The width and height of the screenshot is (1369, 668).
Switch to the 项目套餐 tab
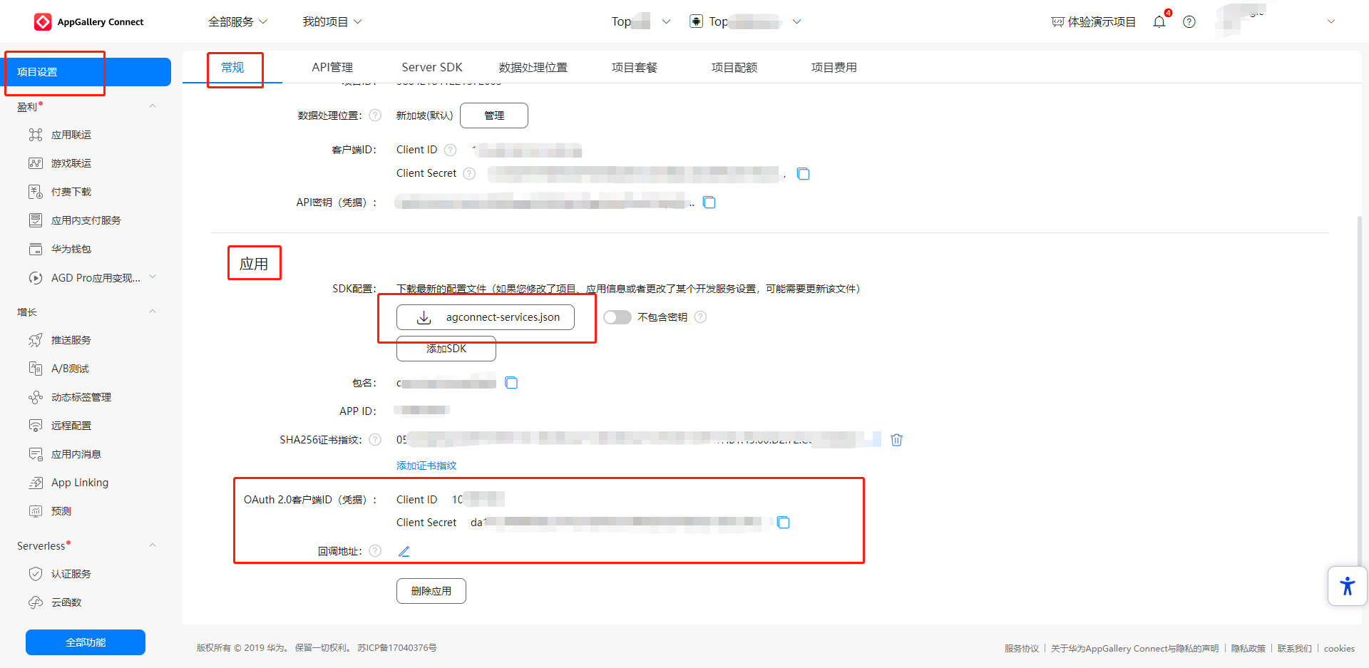point(635,68)
